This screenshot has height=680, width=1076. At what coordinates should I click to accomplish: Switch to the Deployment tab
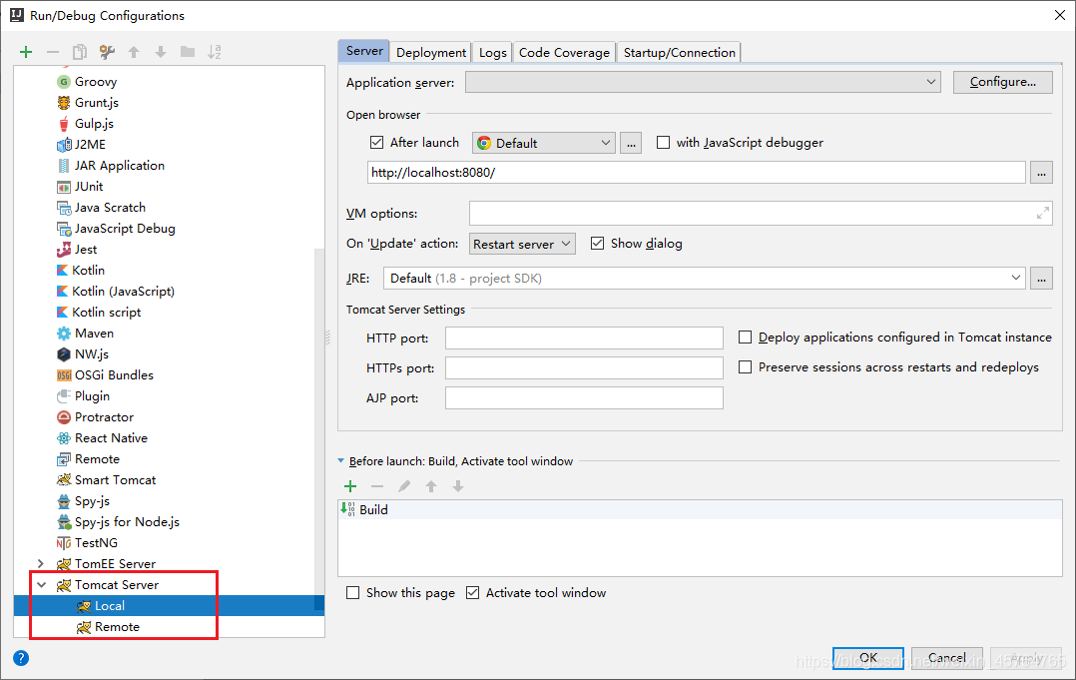[431, 52]
